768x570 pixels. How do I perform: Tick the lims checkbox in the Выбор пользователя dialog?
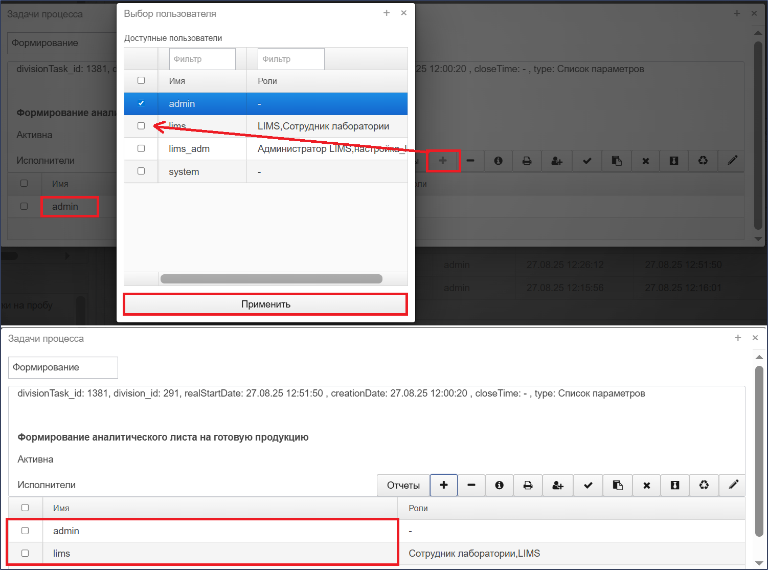141,126
